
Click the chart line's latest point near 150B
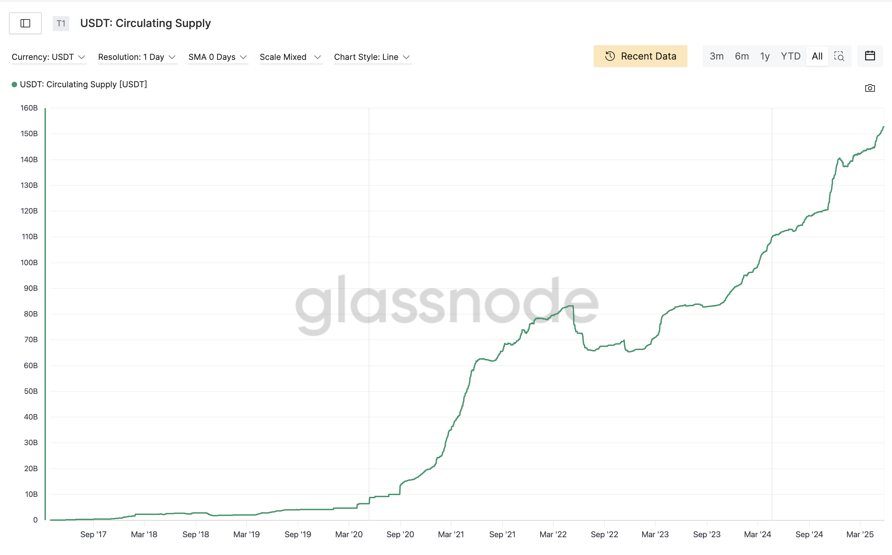883,127
